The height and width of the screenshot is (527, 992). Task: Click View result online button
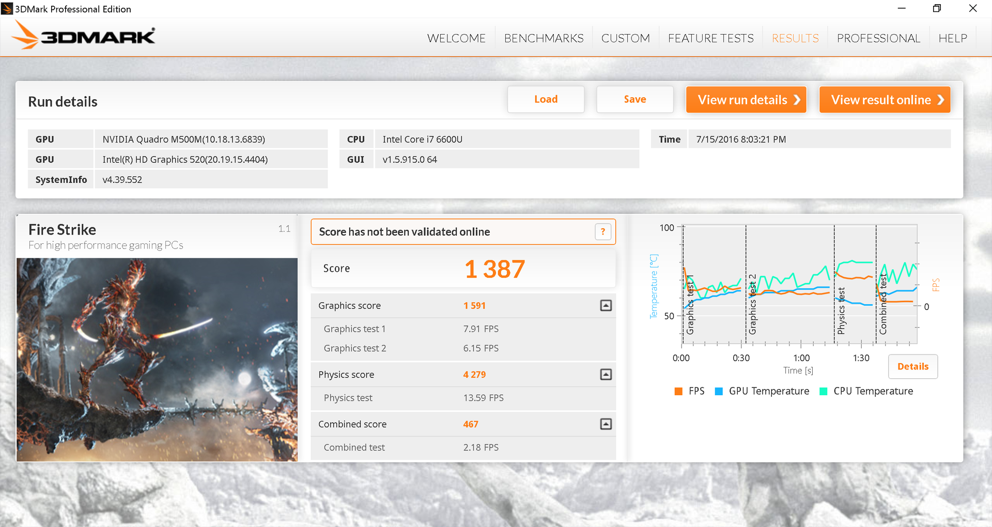[885, 99]
